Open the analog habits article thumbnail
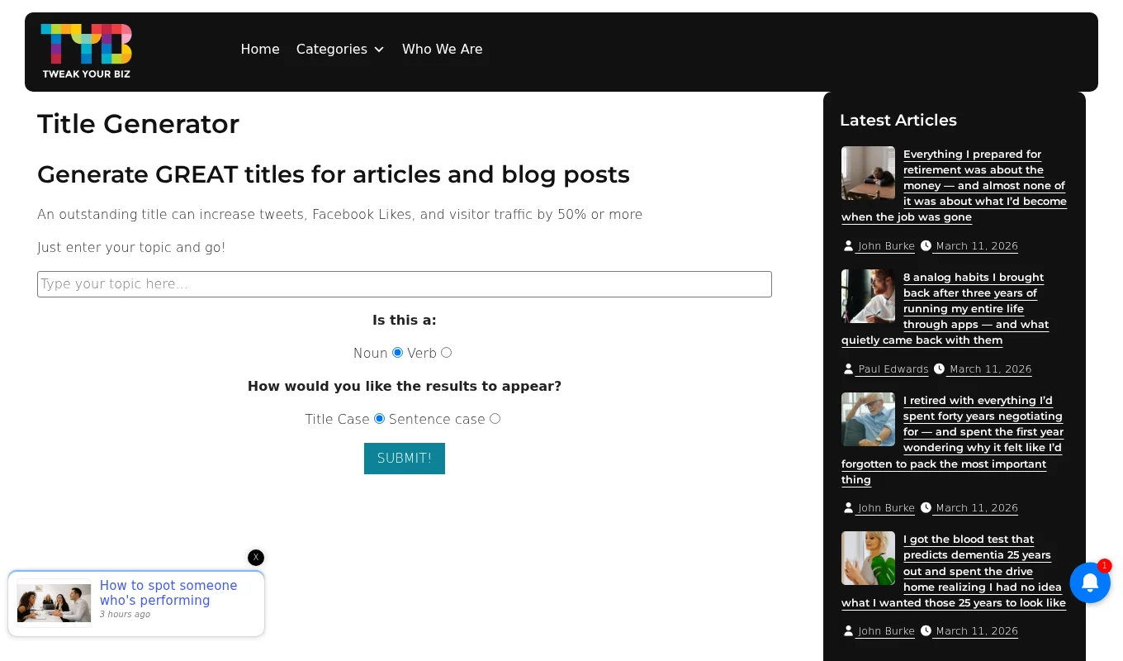This screenshot has height=661, width=1123. 868,296
